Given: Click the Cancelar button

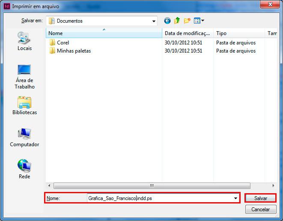Looking at the screenshot, I should click(261, 209).
